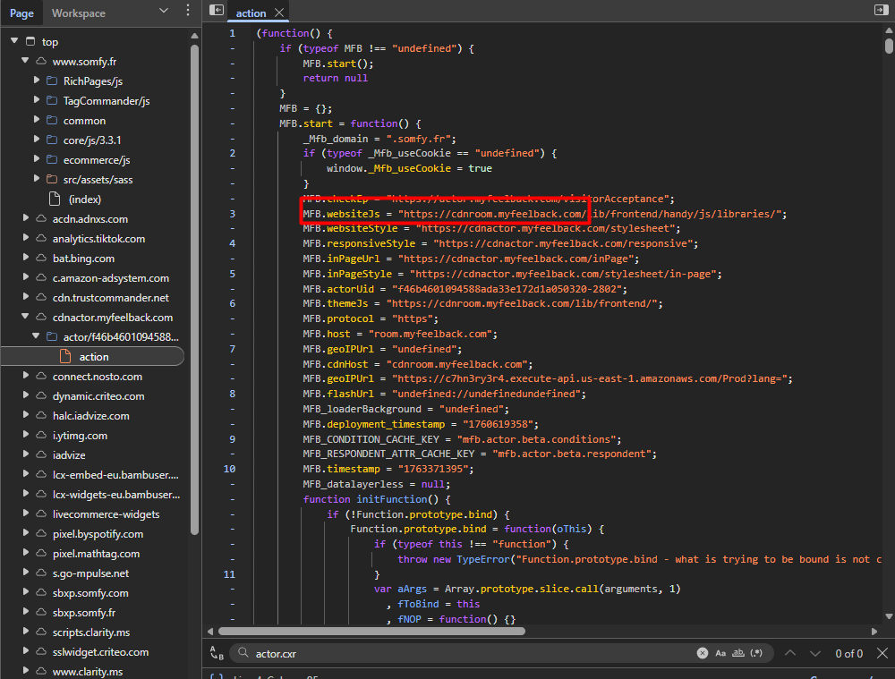The height and width of the screenshot is (679, 895).
Task: Switch to the Workspace tab
Action: coord(78,13)
